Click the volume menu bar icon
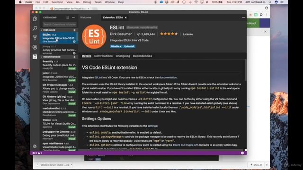The height and width of the screenshot is (170, 303). 207,2
